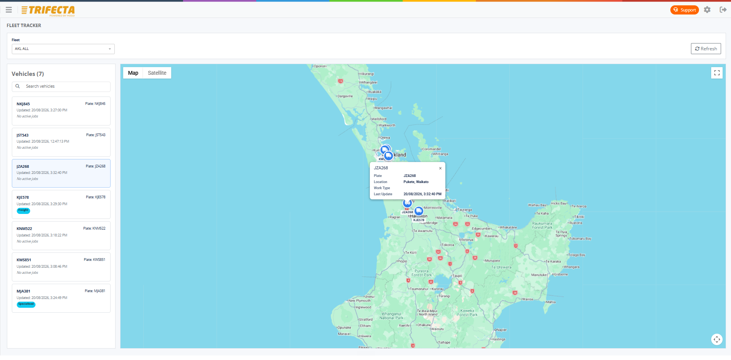Screen dimensions: 731x360
Task: Click the JZA268 popup title
Action: (381, 168)
